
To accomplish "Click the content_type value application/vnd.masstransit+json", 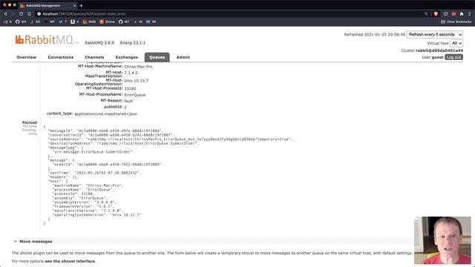I will pyautogui.click(x=105, y=113).
